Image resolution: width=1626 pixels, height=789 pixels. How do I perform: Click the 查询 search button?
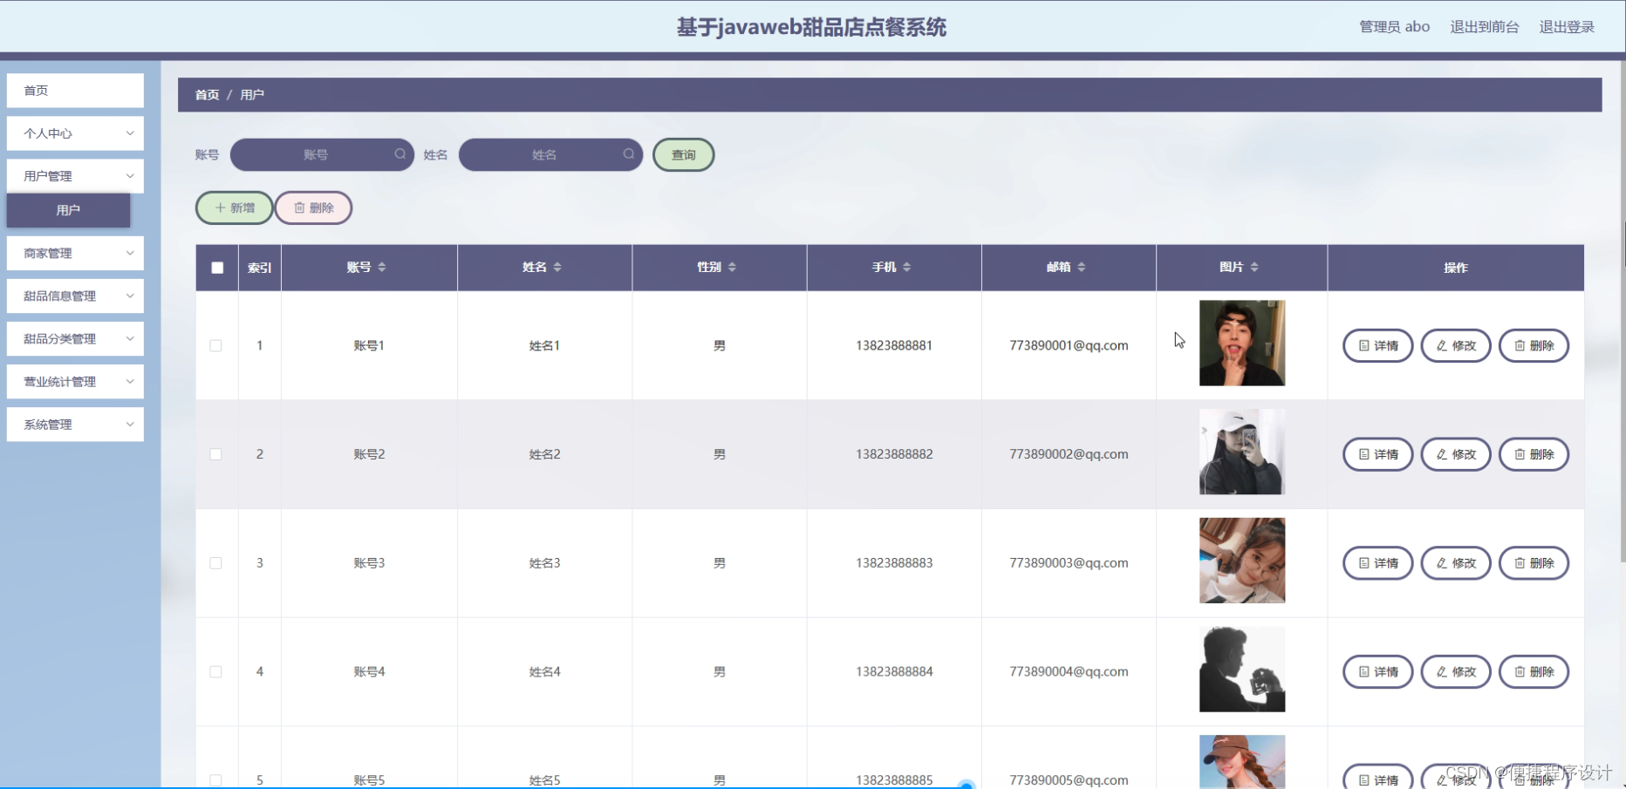(683, 154)
